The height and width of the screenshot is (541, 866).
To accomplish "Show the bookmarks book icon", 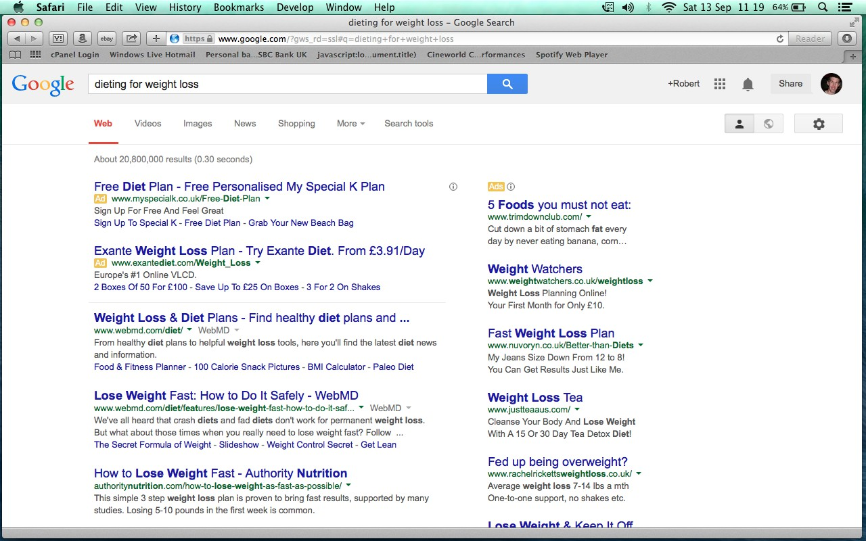I will pos(15,55).
